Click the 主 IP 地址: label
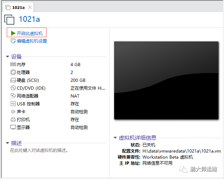Image resolution: width=224 pixels, height=179 pixels. tap(130, 163)
